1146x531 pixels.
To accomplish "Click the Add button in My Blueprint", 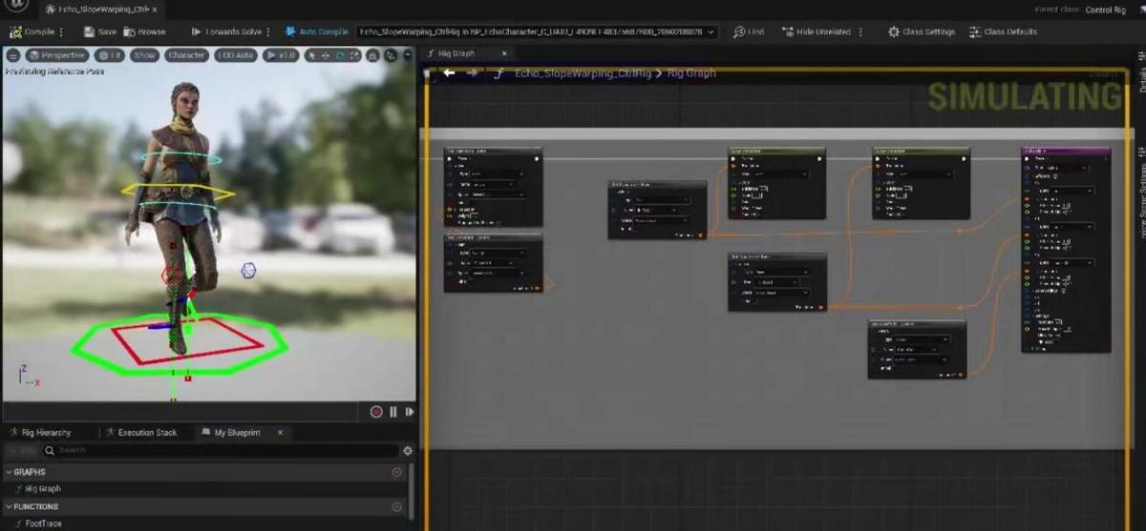I will pyautogui.click(x=20, y=450).
